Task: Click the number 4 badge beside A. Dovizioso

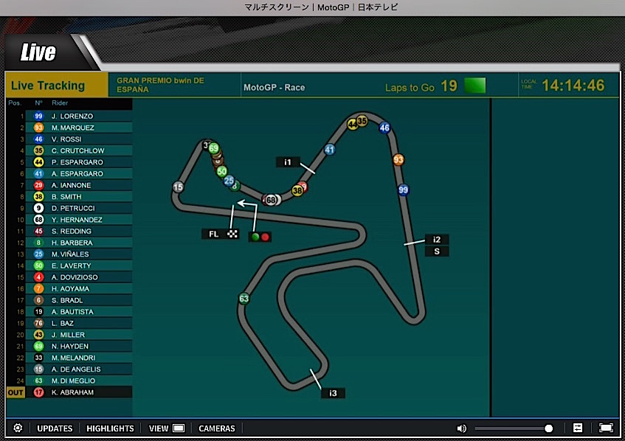Action: pos(38,277)
